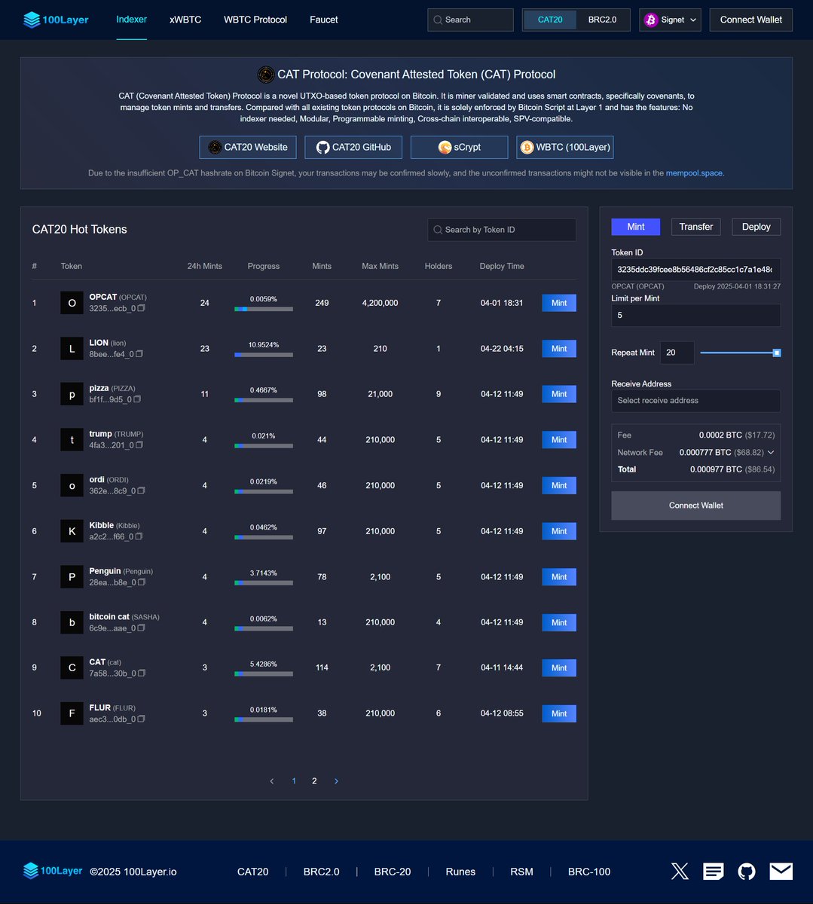Image resolution: width=813 pixels, height=904 pixels.
Task: Select the Mint tab in side panel
Action: (635, 227)
